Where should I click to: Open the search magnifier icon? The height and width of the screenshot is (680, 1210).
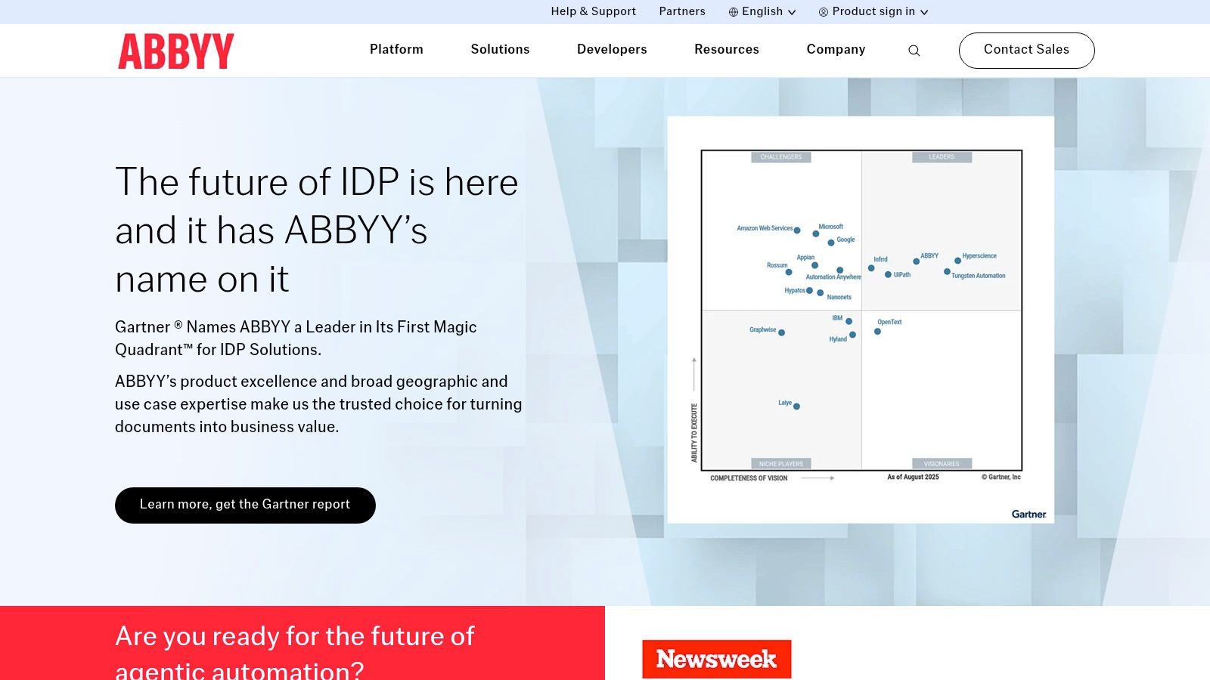point(914,51)
